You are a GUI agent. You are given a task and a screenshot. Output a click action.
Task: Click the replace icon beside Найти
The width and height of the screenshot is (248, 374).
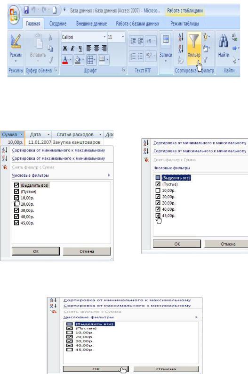pyautogui.click(x=234, y=37)
